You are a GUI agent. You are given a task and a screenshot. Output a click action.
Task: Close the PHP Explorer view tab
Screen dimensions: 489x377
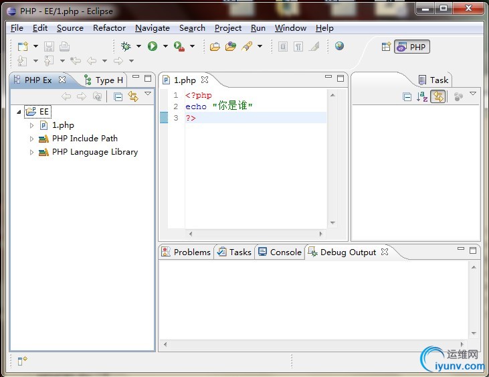pos(62,80)
